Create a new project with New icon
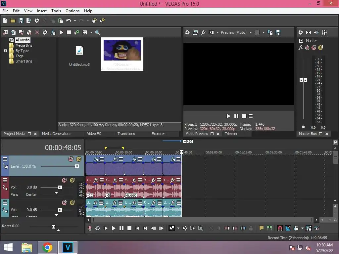 pos(5,21)
